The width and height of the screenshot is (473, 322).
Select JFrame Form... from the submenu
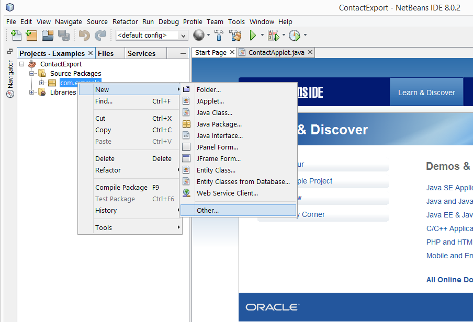(218, 158)
